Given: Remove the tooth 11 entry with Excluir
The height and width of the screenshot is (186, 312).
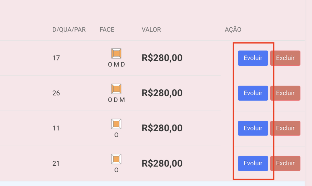Looking at the screenshot, I should click(285, 128).
